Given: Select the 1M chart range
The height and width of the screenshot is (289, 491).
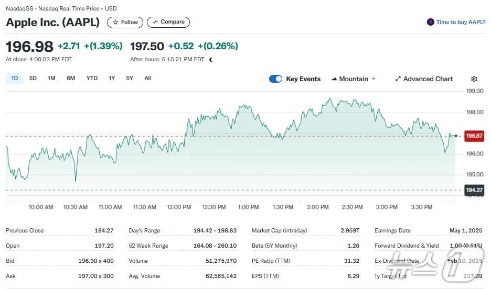Looking at the screenshot, I should (51, 79).
